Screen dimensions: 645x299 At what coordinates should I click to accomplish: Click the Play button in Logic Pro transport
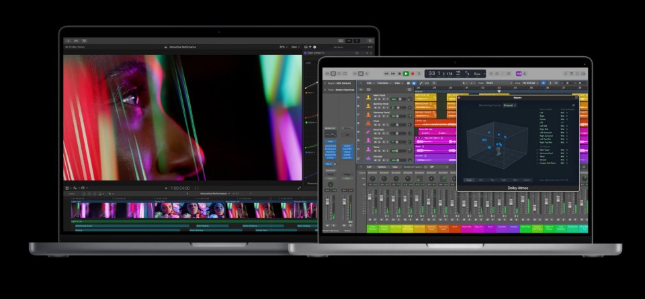tap(406, 74)
